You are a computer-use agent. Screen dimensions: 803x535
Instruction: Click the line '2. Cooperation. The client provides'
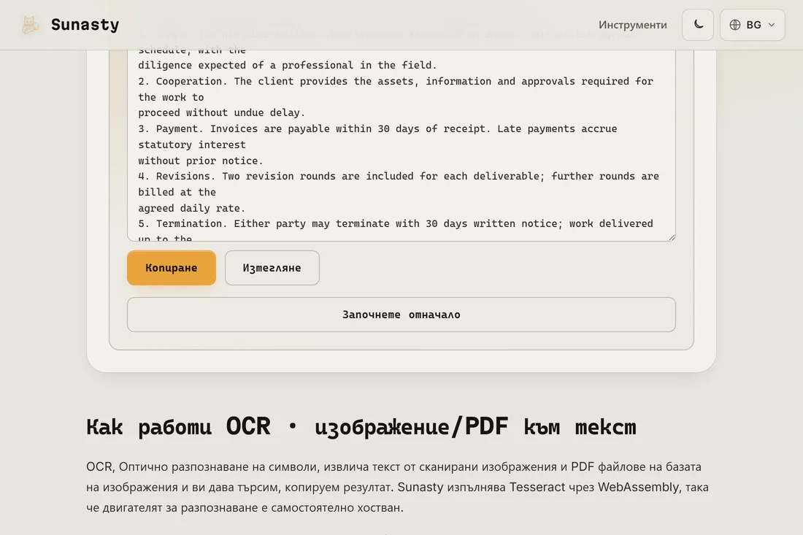396,82
